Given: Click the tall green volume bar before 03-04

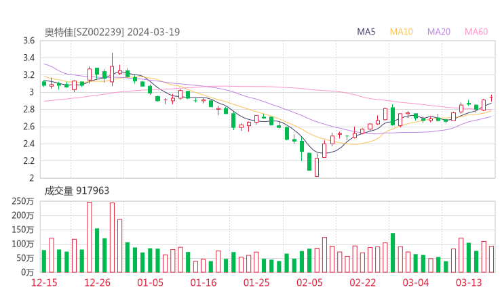Looking at the screenshot, I should tap(393, 253).
